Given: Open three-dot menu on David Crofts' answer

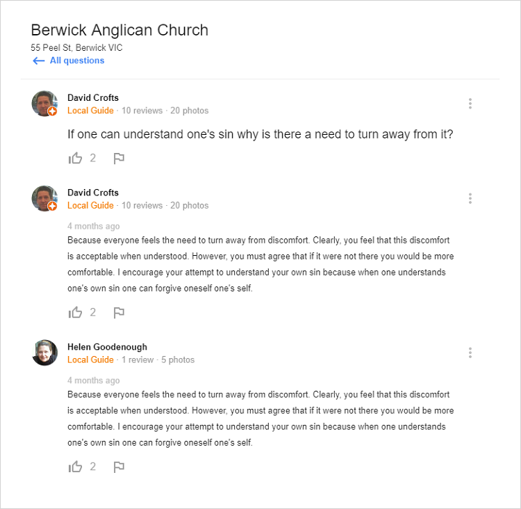Looking at the screenshot, I should coord(470,198).
